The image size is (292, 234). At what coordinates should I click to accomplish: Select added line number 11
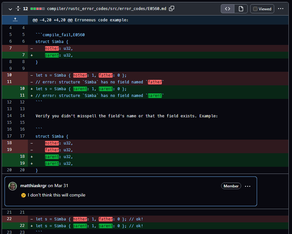[22, 95]
